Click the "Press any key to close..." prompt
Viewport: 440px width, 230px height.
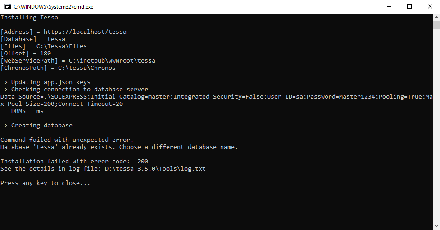point(45,183)
